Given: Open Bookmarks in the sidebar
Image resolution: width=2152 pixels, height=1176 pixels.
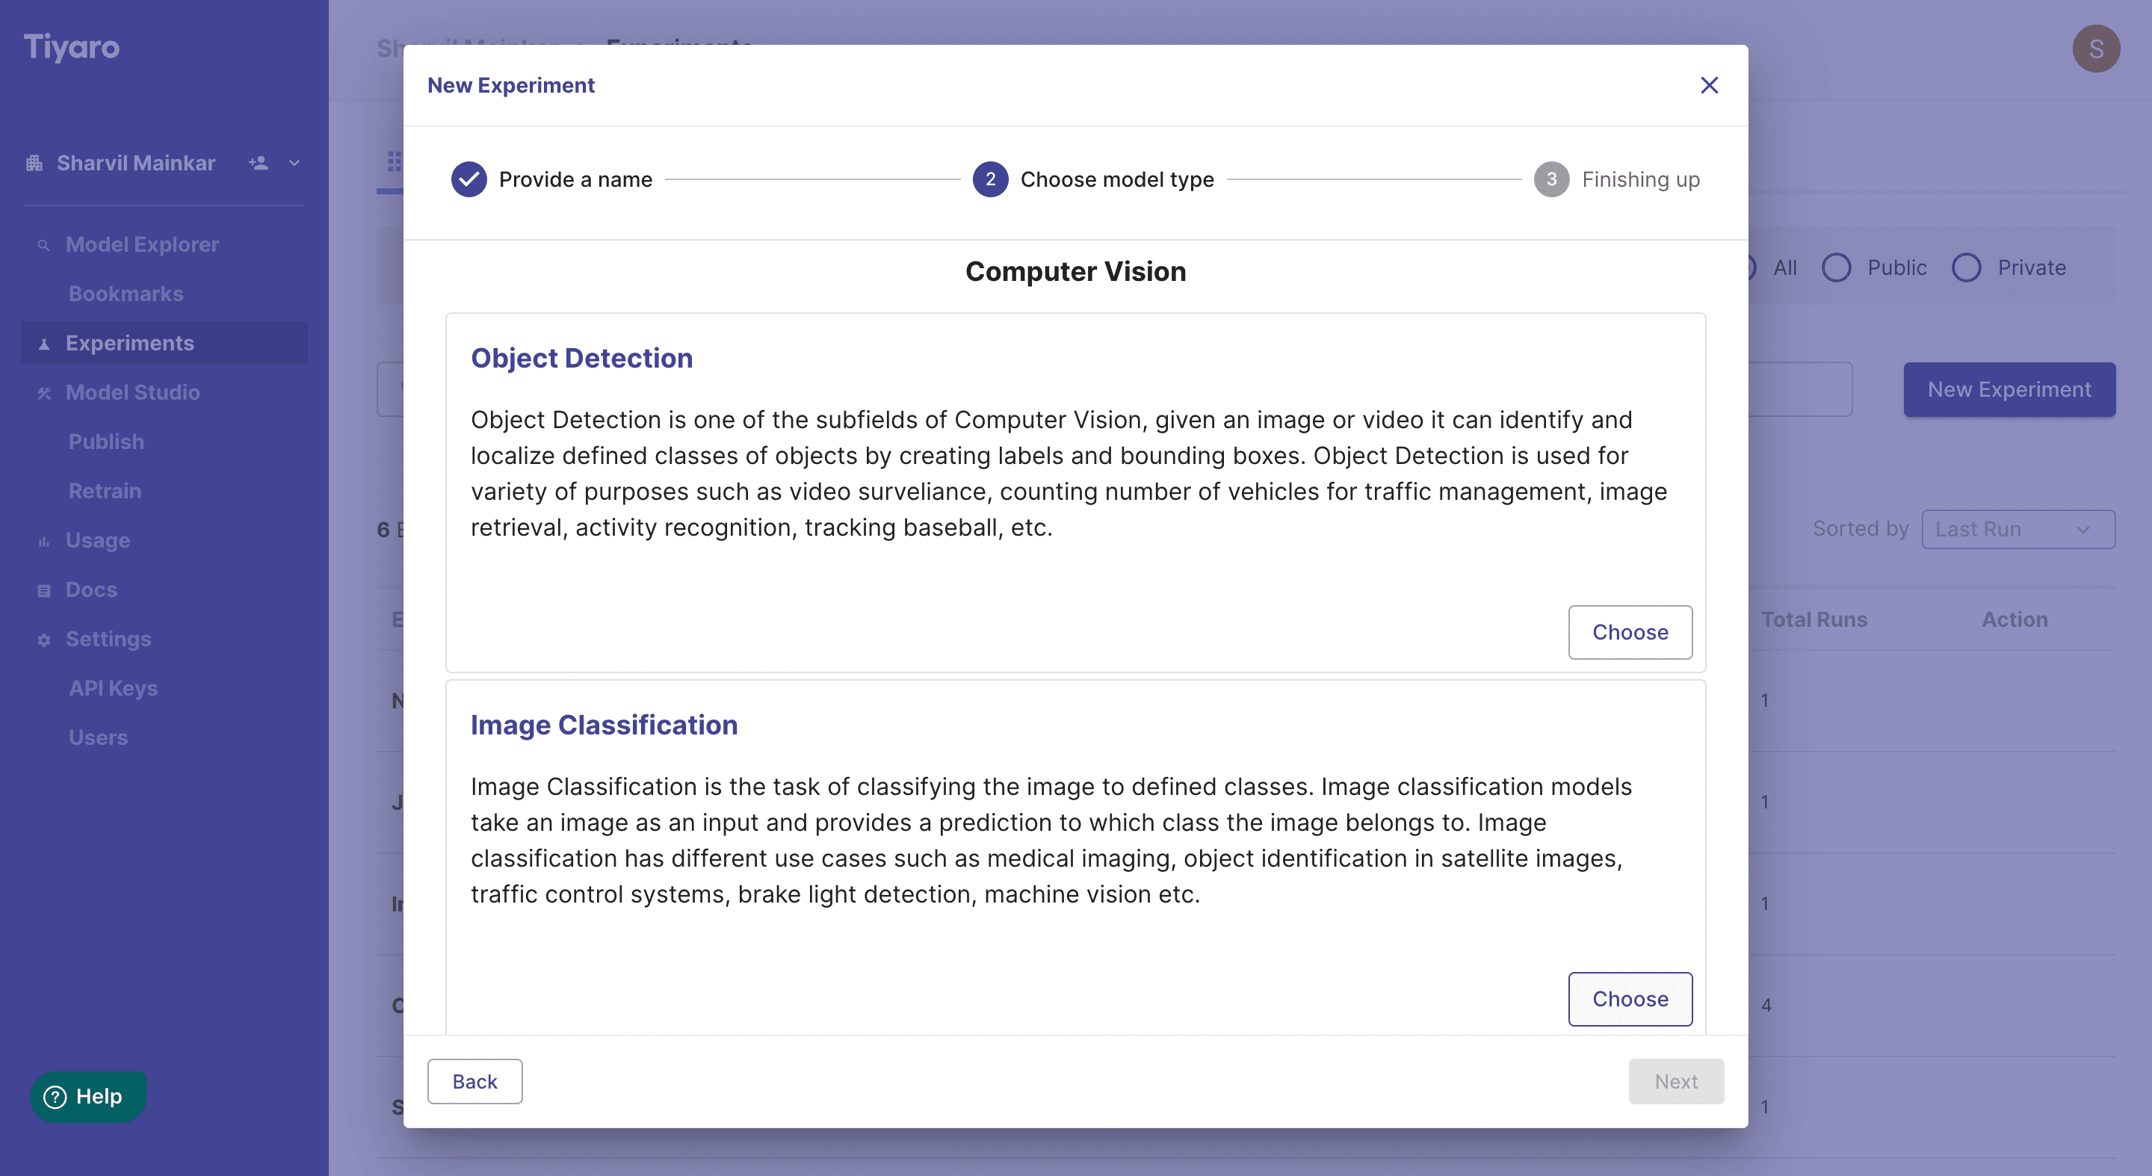Looking at the screenshot, I should click(126, 294).
